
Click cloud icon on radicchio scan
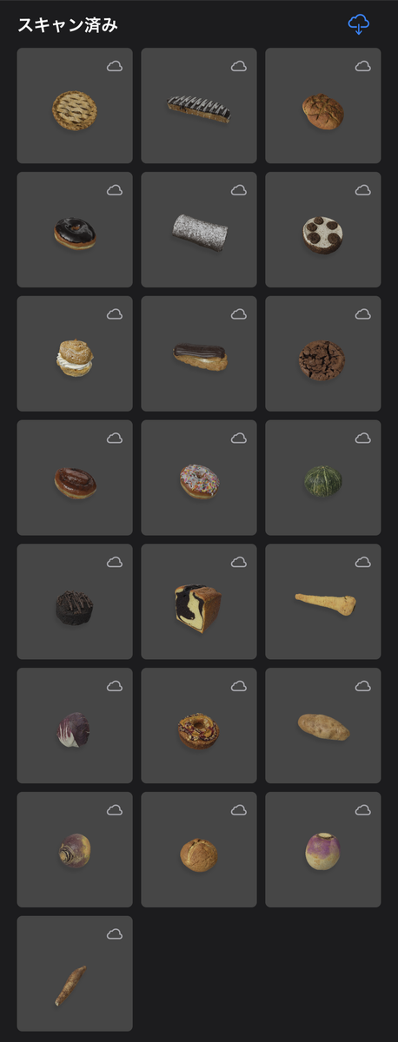click(115, 687)
